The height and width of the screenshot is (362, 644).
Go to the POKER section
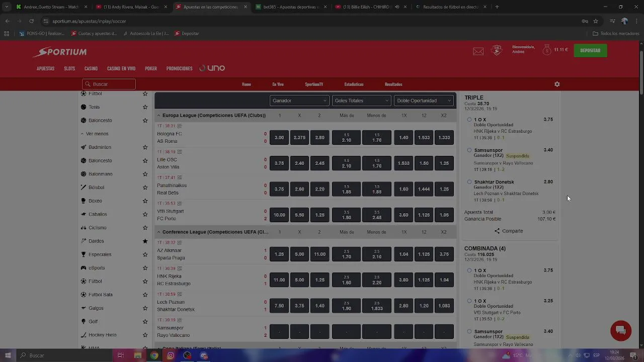click(151, 68)
